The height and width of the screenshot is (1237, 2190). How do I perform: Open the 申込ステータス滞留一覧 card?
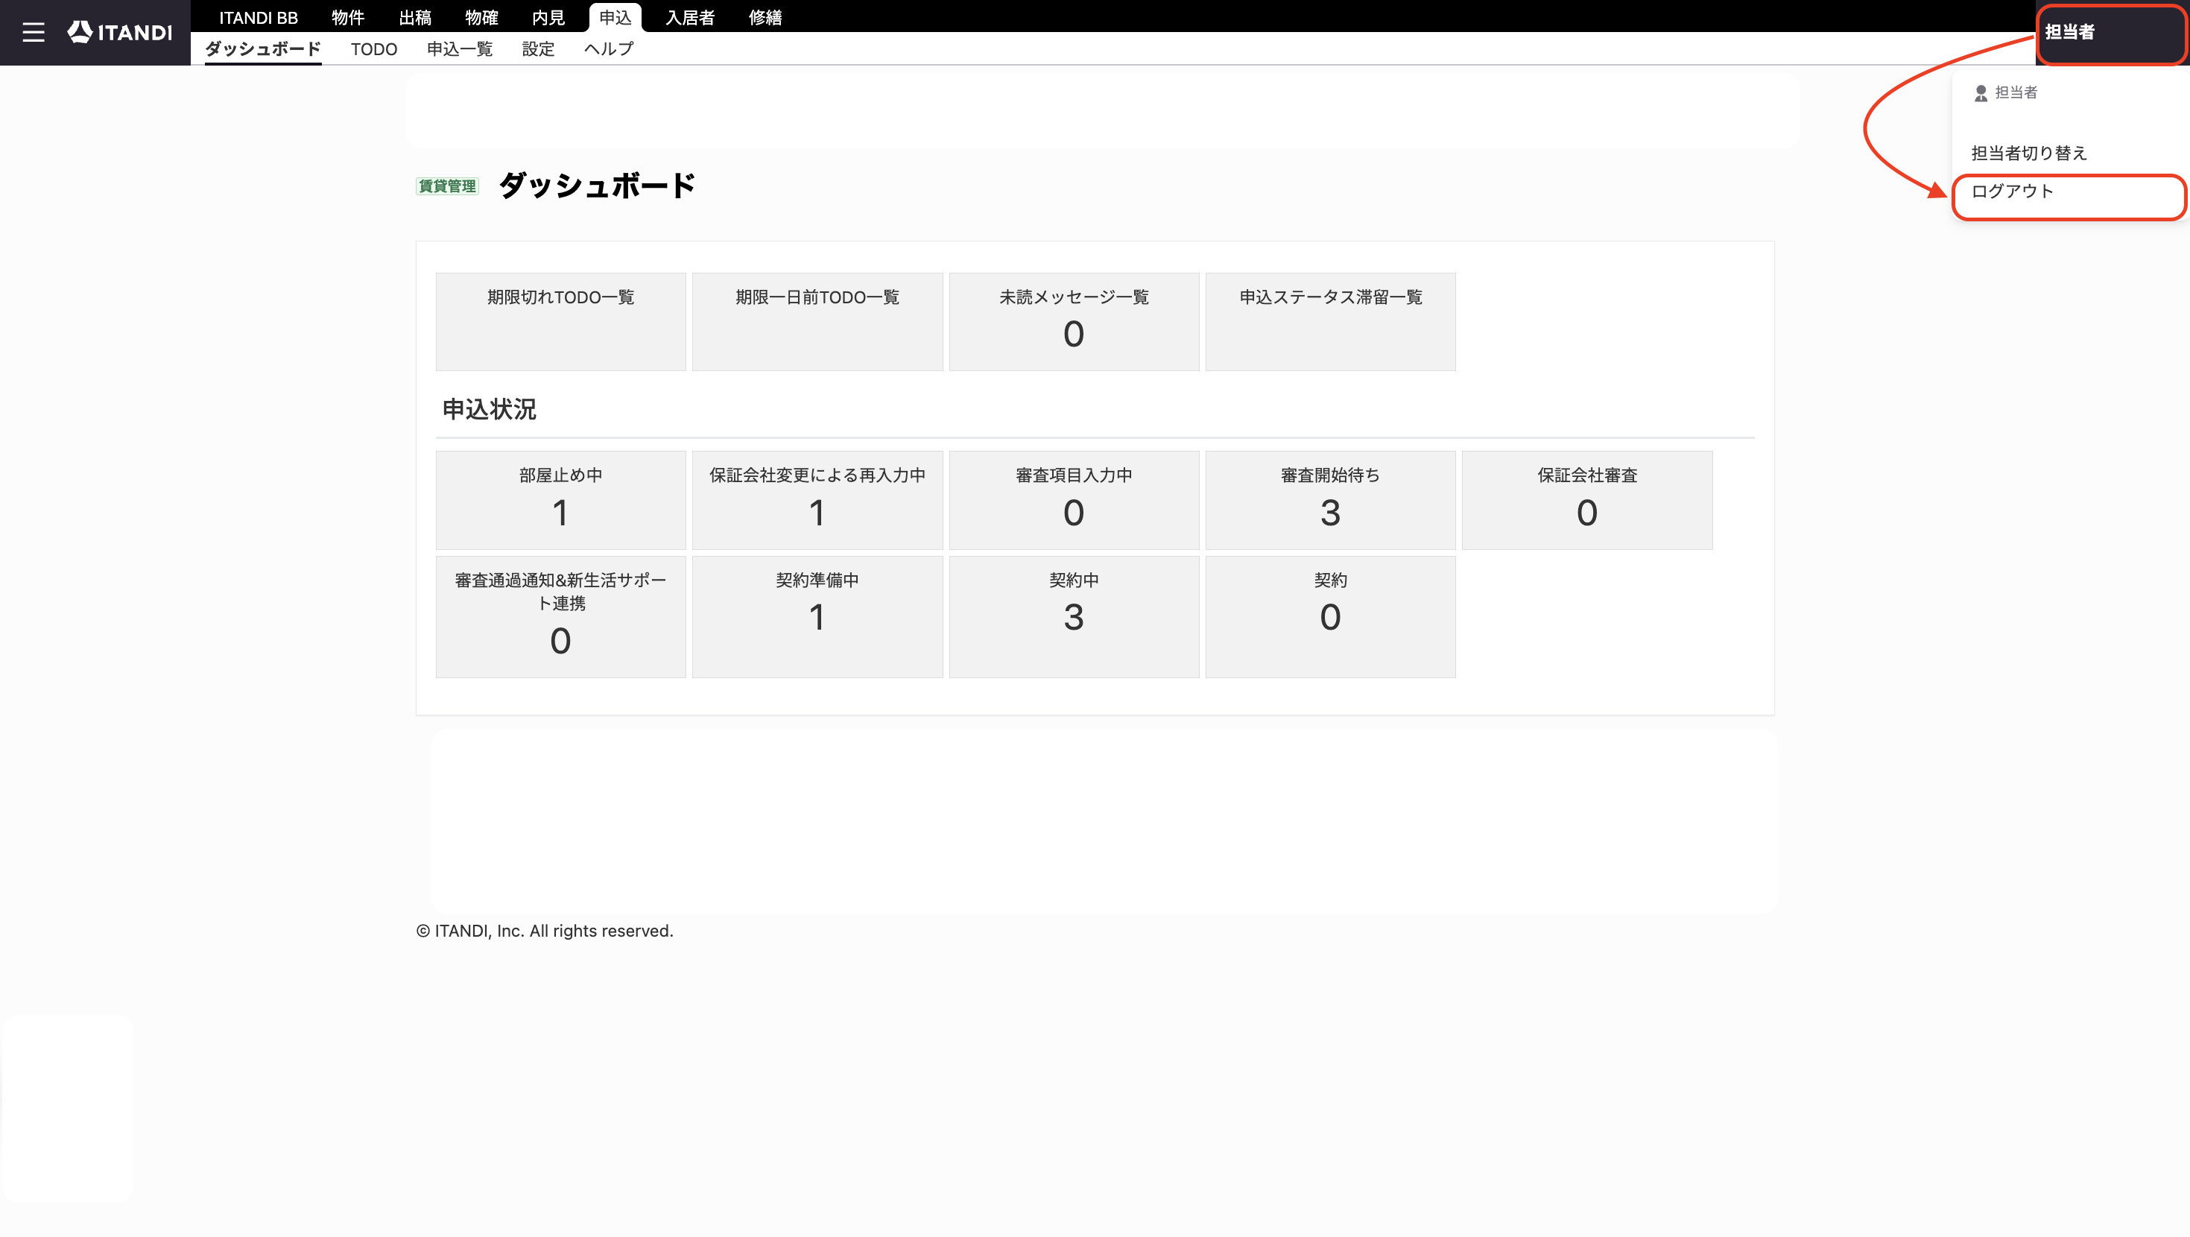(x=1331, y=321)
